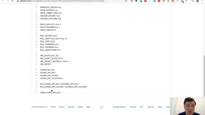Open the red round extension icon
Screen dimensions: 205x115
click(145, 1)
